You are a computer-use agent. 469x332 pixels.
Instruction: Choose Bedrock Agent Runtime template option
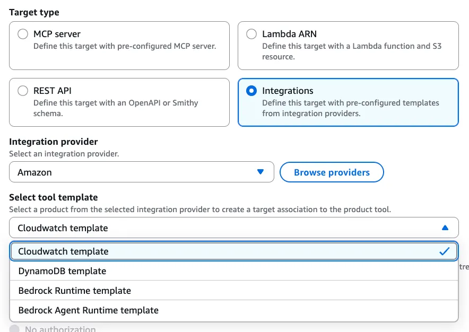pyautogui.click(x=88, y=310)
